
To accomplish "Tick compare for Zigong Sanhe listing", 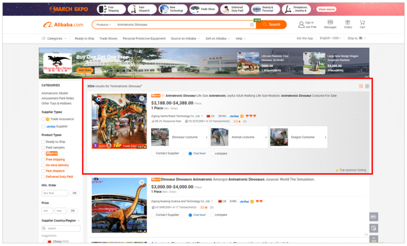I will 212,153.
